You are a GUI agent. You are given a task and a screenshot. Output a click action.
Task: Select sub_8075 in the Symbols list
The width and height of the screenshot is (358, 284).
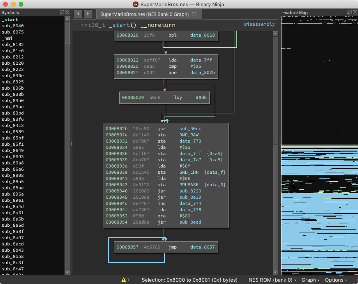pyautogui.click(x=12, y=32)
